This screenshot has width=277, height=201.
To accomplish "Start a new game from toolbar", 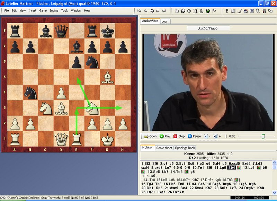I will (x=177, y=11).
